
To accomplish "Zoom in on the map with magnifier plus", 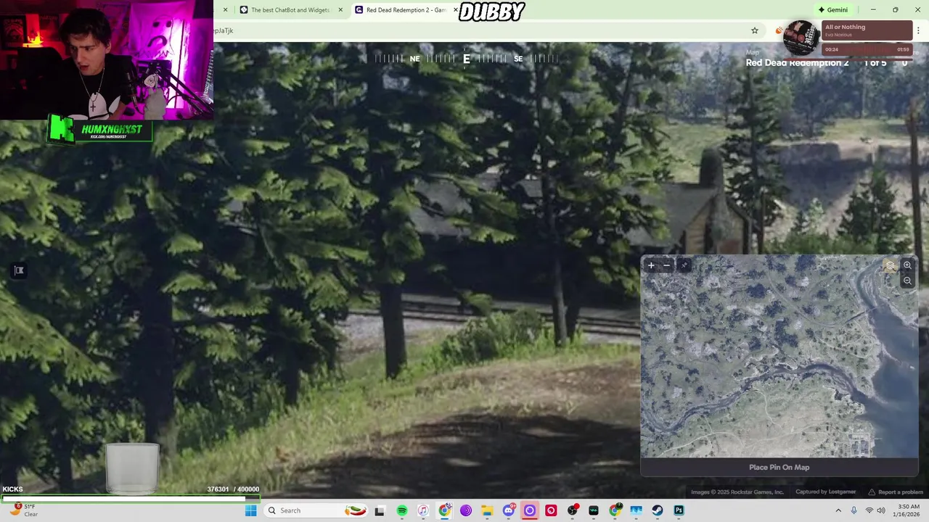I will 907,265.
